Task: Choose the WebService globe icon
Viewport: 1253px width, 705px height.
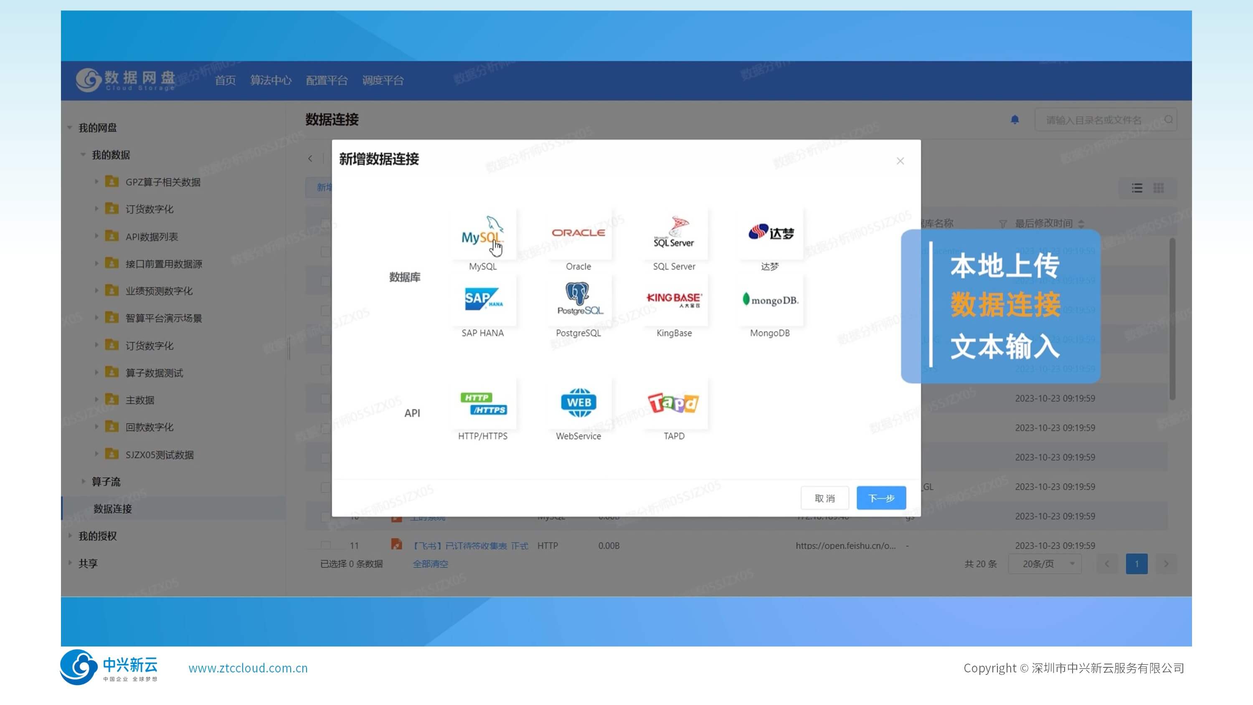Action: coord(578,403)
